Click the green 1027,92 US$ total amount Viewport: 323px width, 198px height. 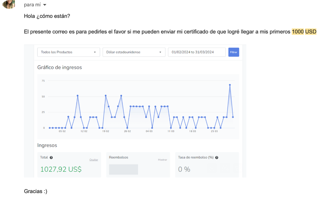[61, 169]
